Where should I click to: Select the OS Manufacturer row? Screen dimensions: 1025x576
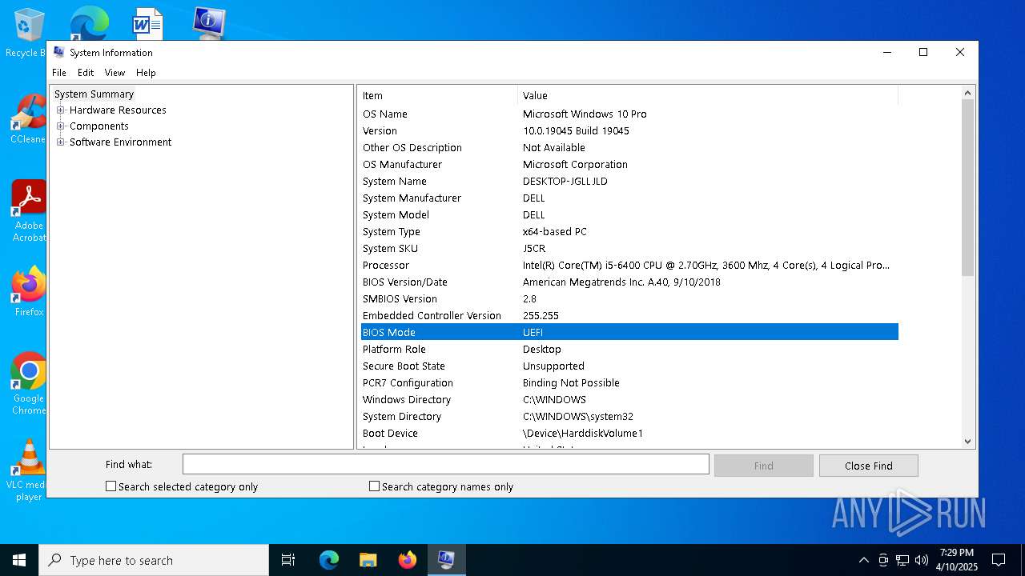[x=629, y=164]
